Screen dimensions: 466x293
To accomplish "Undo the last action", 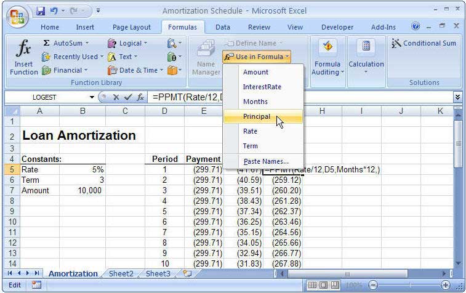I will click(x=54, y=11).
